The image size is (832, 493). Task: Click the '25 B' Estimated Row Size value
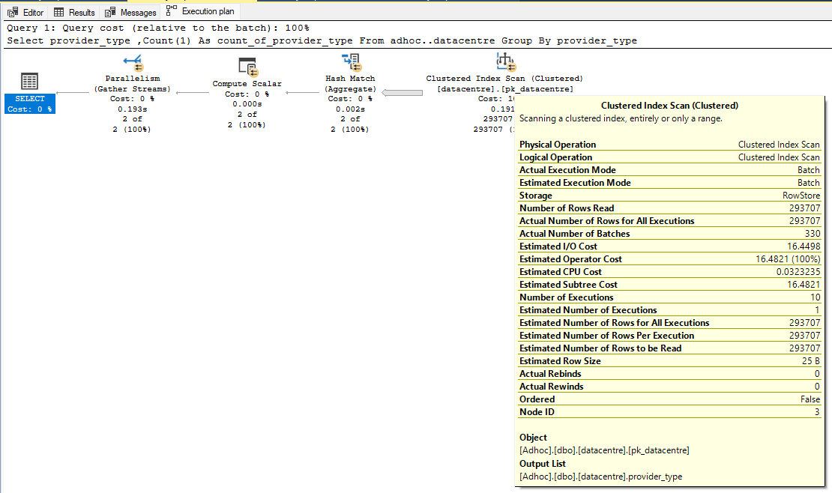click(x=811, y=361)
